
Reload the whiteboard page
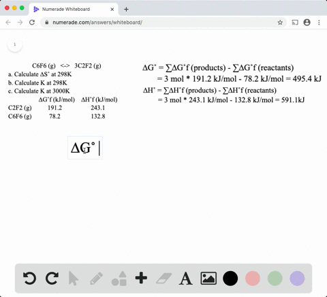pyautogui.click(x=32, y=22)
